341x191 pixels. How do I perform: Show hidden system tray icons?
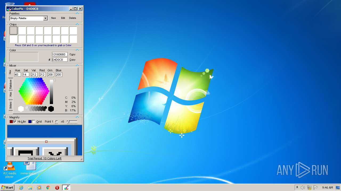tap(297, 187)
